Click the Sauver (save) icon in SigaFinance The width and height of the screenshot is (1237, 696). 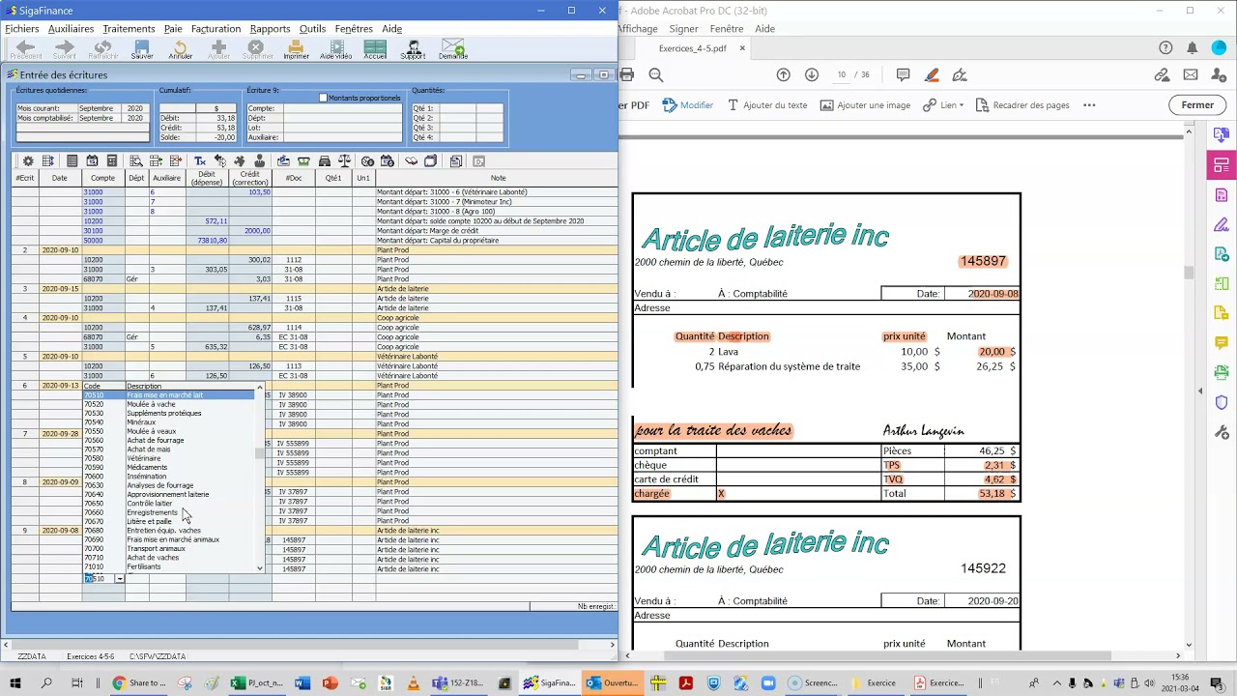click(142, 49)
